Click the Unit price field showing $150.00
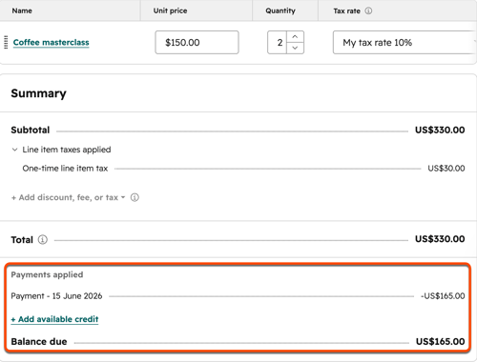Image resolution: width=477 pixels, height=362 pixels. point(197,42)
